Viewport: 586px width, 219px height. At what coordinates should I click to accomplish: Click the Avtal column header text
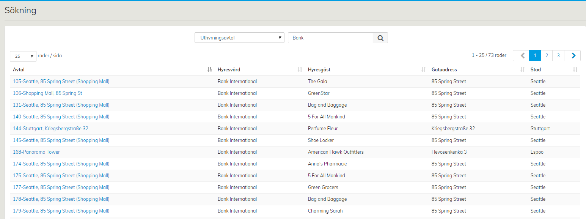pos(19,69)
